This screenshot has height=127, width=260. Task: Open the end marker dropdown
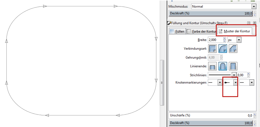(x=247, y=82)
